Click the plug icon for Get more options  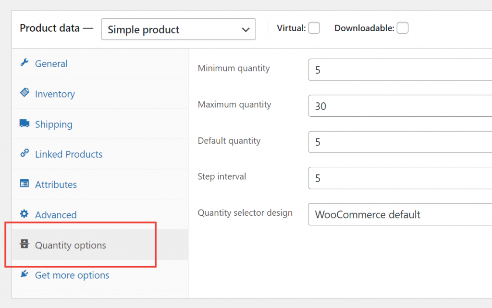pyautogui.click(x=25, y=274)
